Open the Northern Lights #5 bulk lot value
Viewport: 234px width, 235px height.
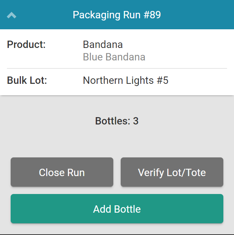point(125,81)
